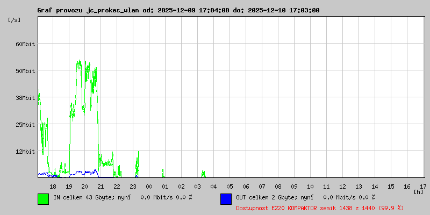Click the '23' hour label on x-axis

[133, 187]
